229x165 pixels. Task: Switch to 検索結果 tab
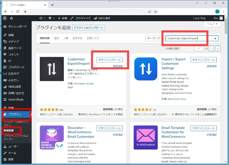[x=45, y=38]
